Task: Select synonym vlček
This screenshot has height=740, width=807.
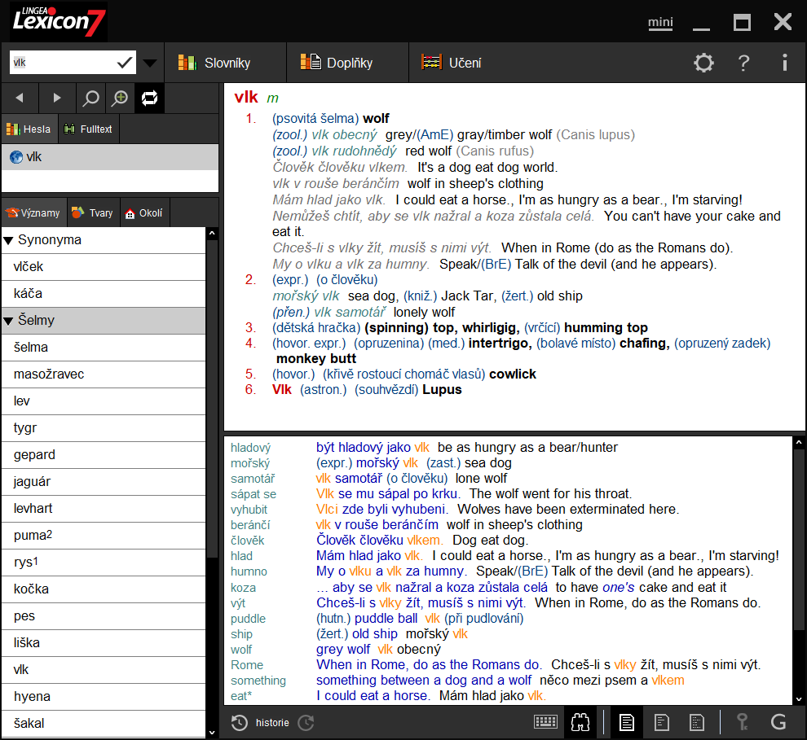Action: [104, 267]
